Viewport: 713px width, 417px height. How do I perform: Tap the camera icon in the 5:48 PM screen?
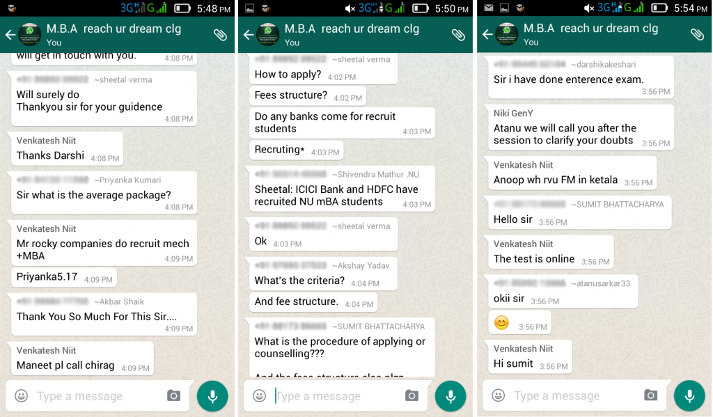click(x=173, y=395)
